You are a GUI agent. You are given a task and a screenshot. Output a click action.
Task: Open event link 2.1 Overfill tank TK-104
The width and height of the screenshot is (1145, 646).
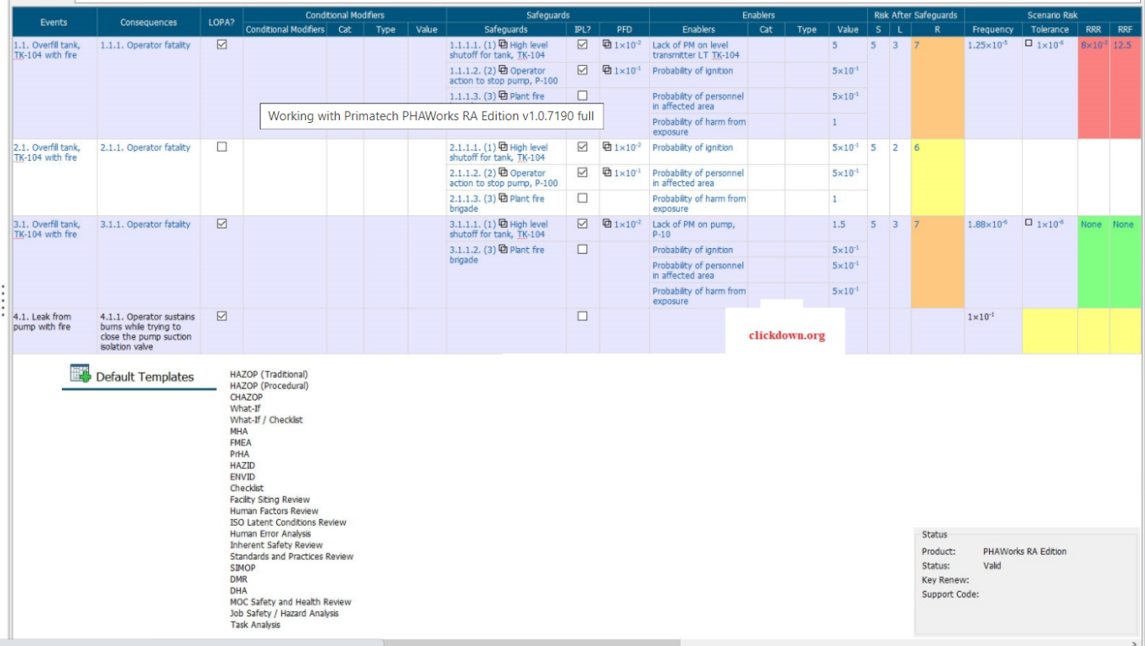point(47,152)
